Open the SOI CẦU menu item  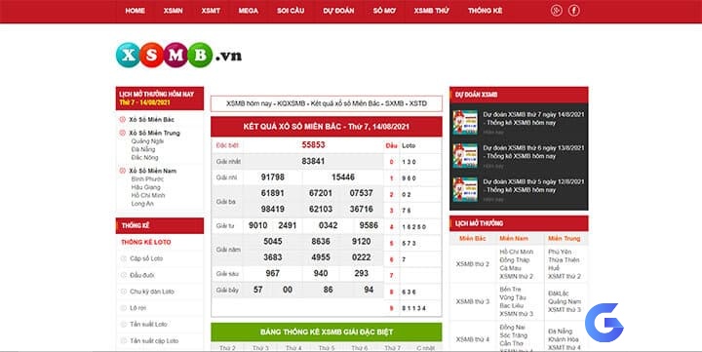point(291,11)
